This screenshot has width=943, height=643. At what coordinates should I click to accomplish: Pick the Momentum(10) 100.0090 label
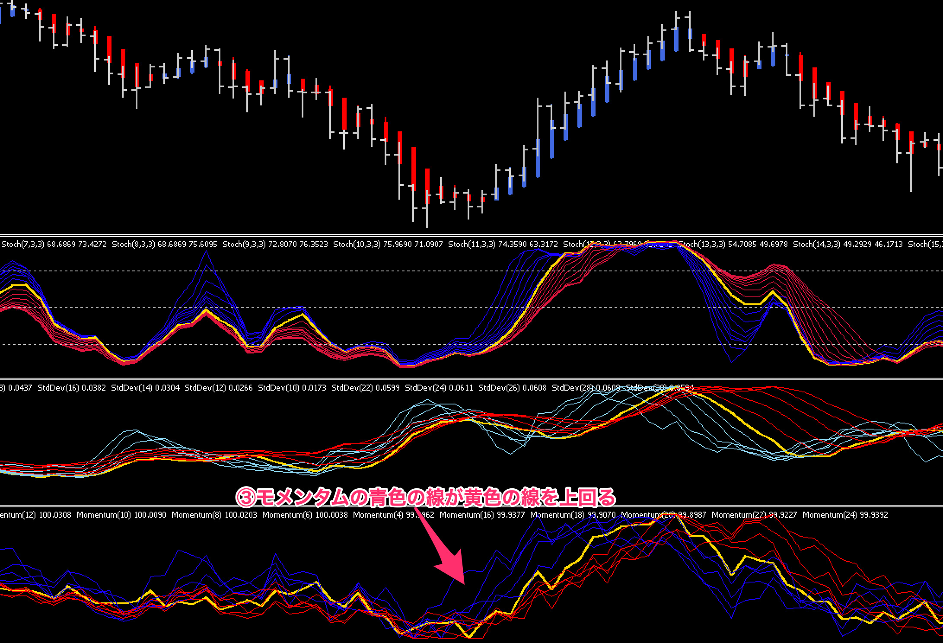[x=121, y=515]
